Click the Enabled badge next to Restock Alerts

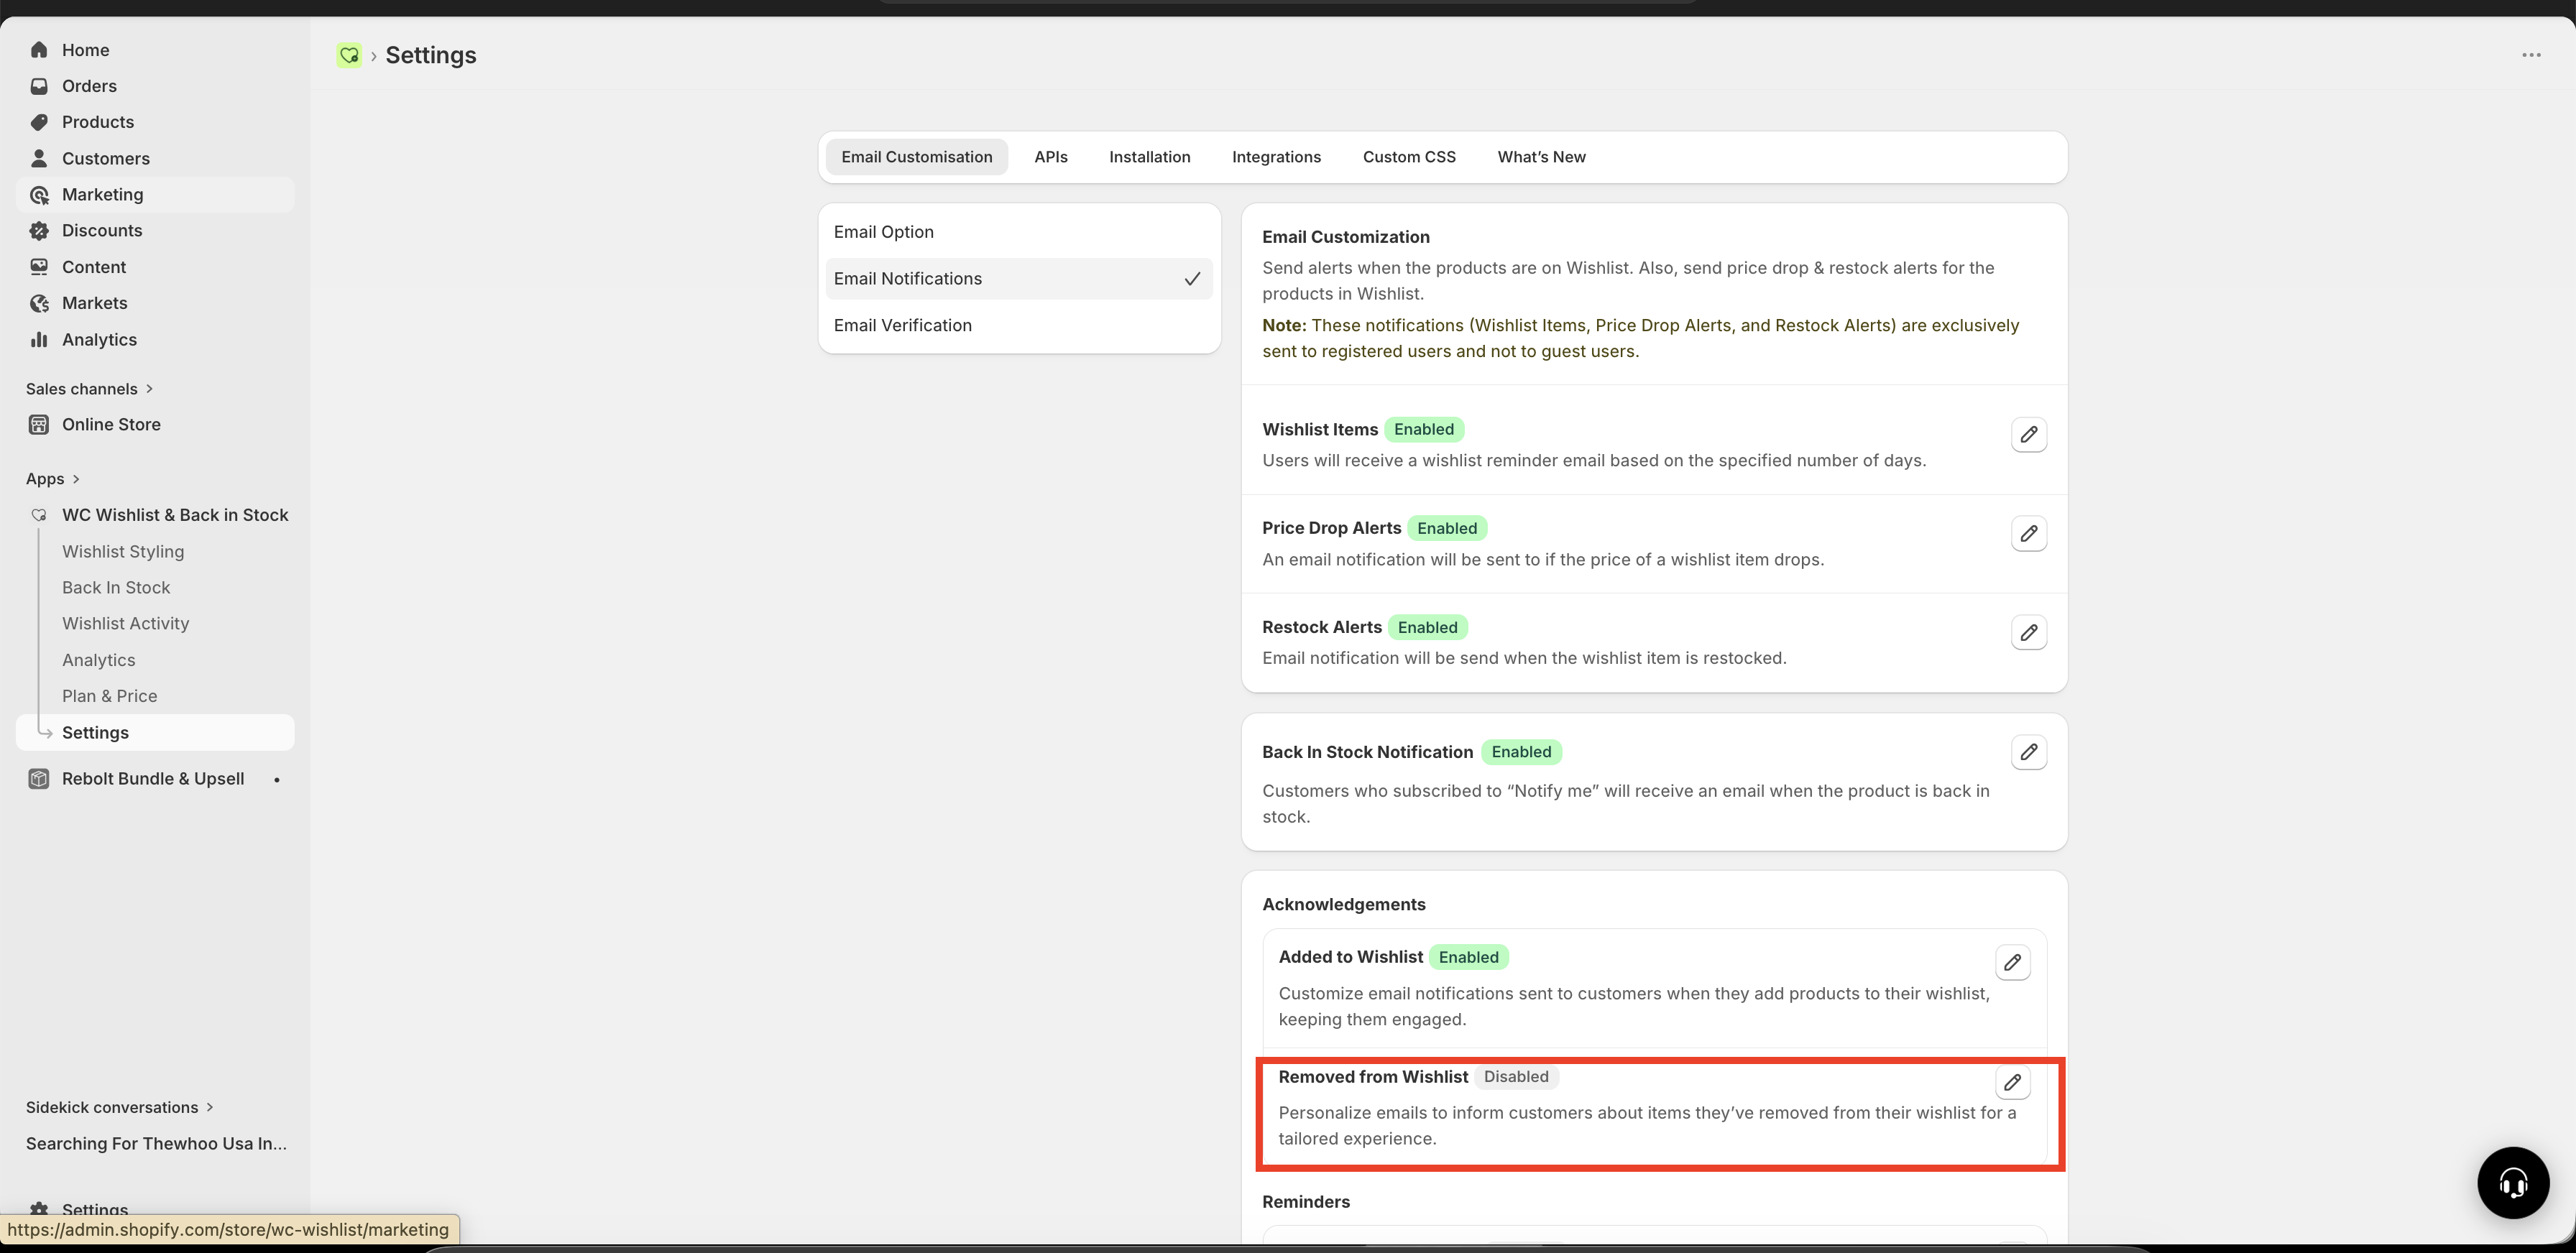[x=1427, y=627]
